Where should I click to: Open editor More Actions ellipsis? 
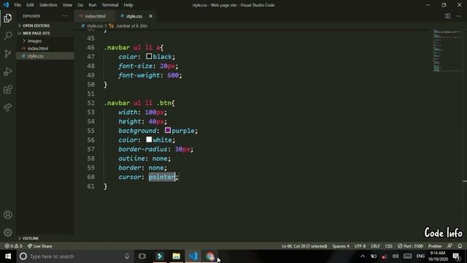pyautogui.click(x=458, y=16)
